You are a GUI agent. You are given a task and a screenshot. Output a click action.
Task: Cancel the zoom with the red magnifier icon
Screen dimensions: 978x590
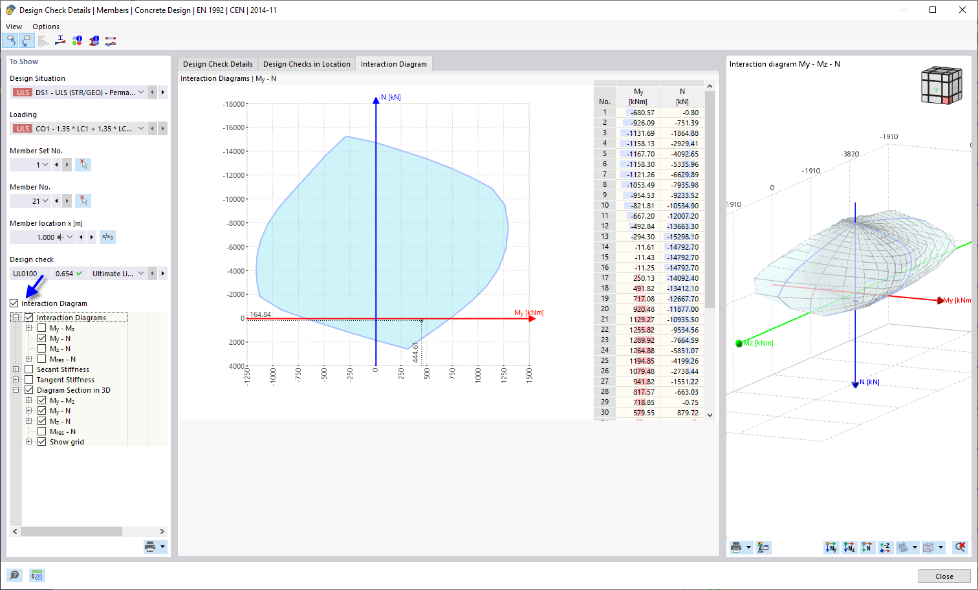click(x=959, y=547)
